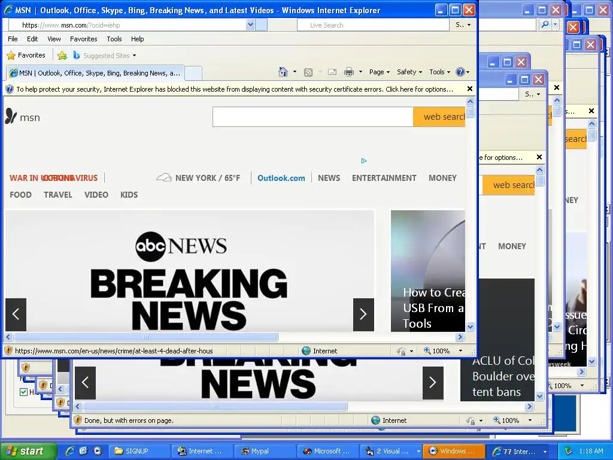Open the Tools dropdown in the command bar
Viewport: 613px width, 460px height.
(x=440, y=72)
